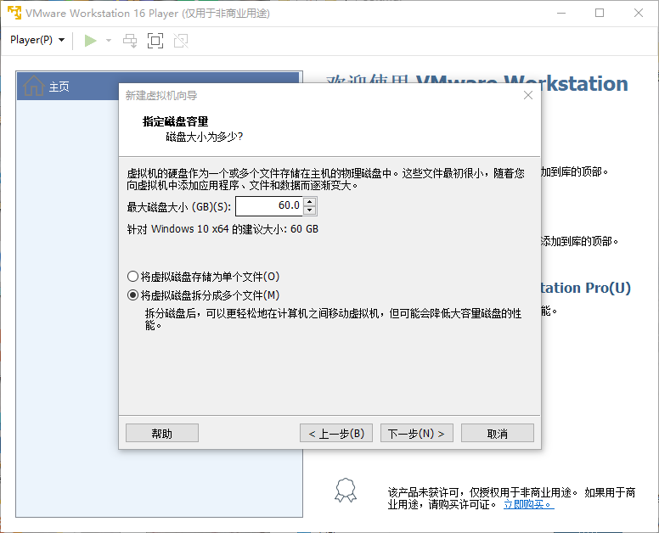The image size is (659, 533).
Task: Click the 最大磁盘大小 input field
Action: pyautogui.click(x=269, y=205)
